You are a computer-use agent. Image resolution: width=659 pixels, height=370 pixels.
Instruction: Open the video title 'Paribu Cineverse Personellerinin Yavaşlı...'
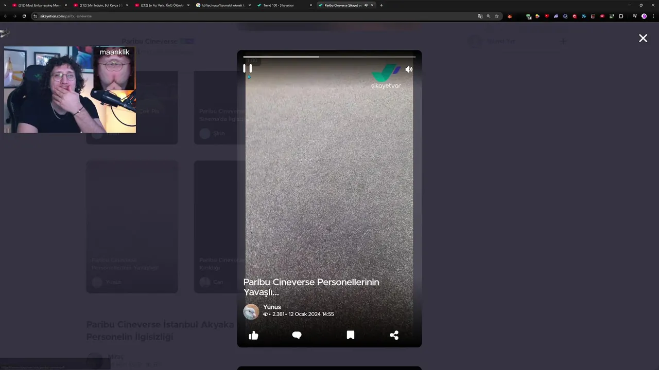311,287
